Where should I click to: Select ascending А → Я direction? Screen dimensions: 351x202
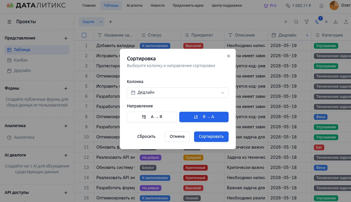(x=152, y=117)
